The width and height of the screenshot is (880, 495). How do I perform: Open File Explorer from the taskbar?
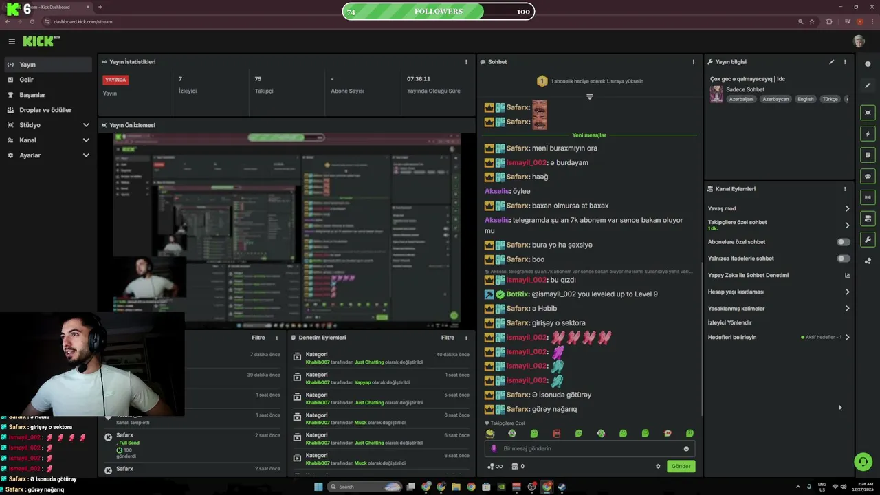pos(456,487)
